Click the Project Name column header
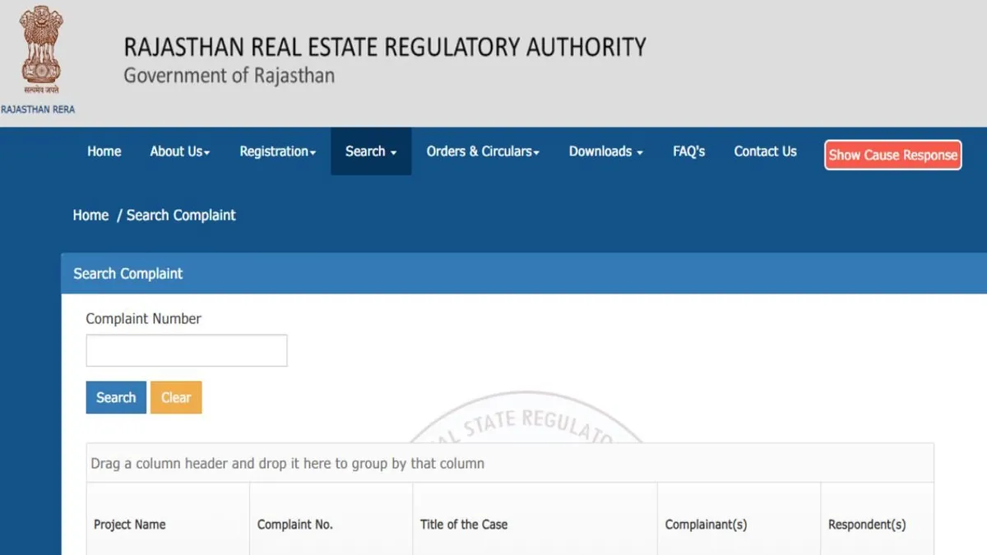987x555 pixels. coord(129,524)
